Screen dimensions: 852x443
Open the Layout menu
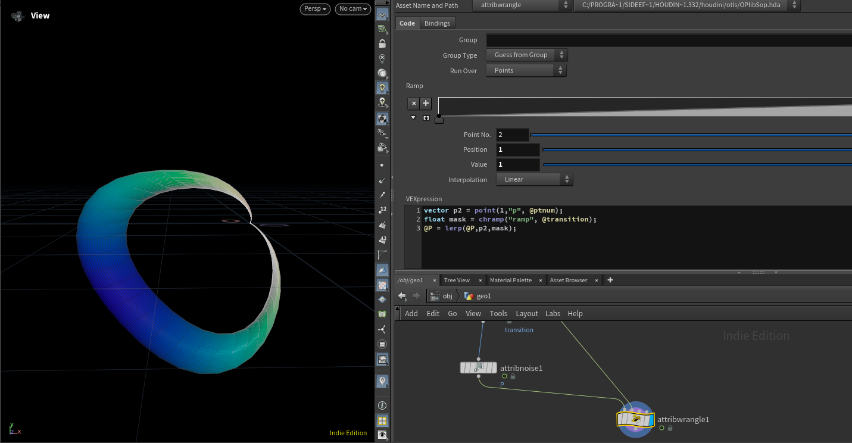click(x=527, y=314)
